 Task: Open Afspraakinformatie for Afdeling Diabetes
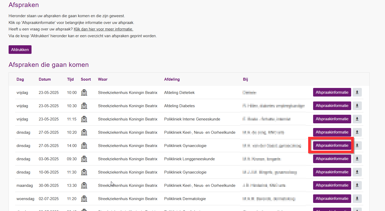pyautogui.click(x=332, y=106)
